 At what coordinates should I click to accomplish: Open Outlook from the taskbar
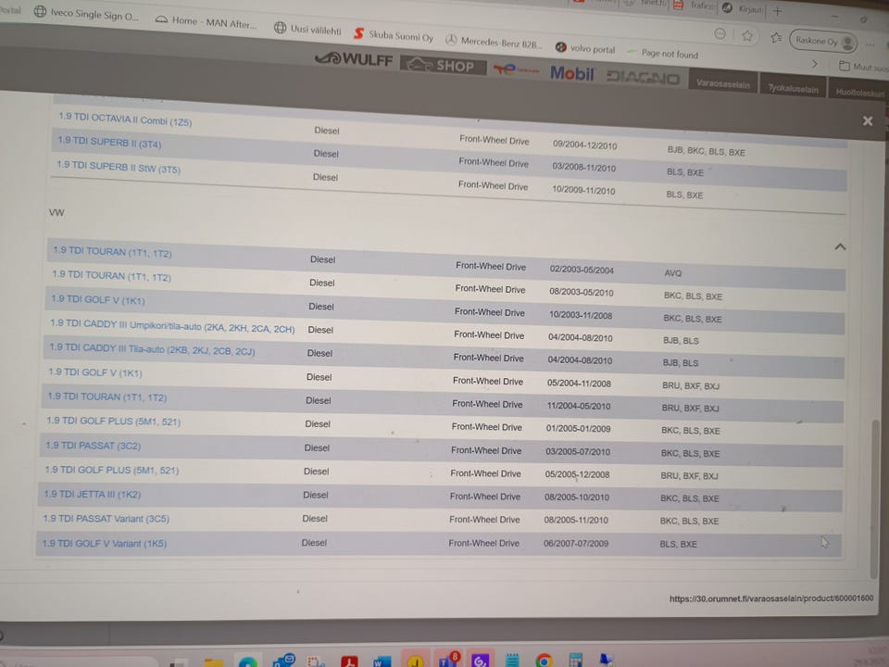tap(283, 661)
